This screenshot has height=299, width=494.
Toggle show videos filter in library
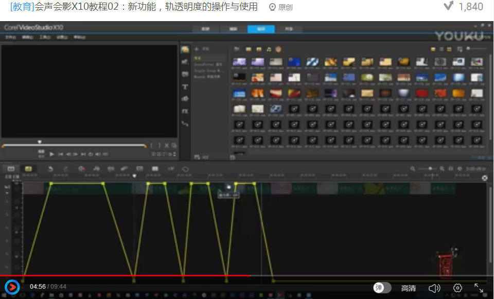point(249,49)
